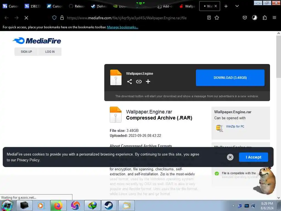Switch to the NVIDIA Download tab
This screenshot has width=281, height=211.
pyautogui.click(x=121, y=6)
